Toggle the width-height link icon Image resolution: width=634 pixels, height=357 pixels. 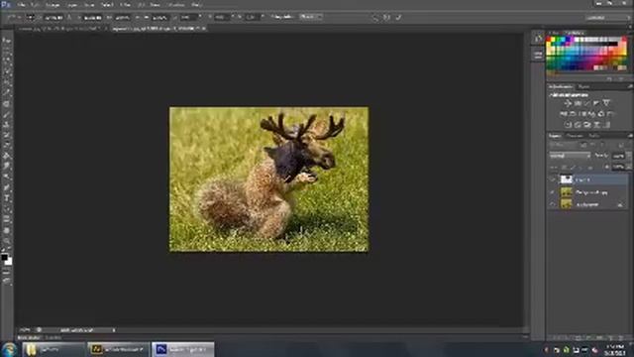coord(137,18)
